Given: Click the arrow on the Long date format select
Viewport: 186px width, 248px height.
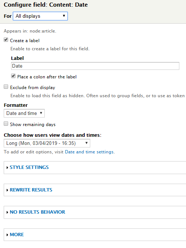Looking at the screenshot, I should coord(87,143).
